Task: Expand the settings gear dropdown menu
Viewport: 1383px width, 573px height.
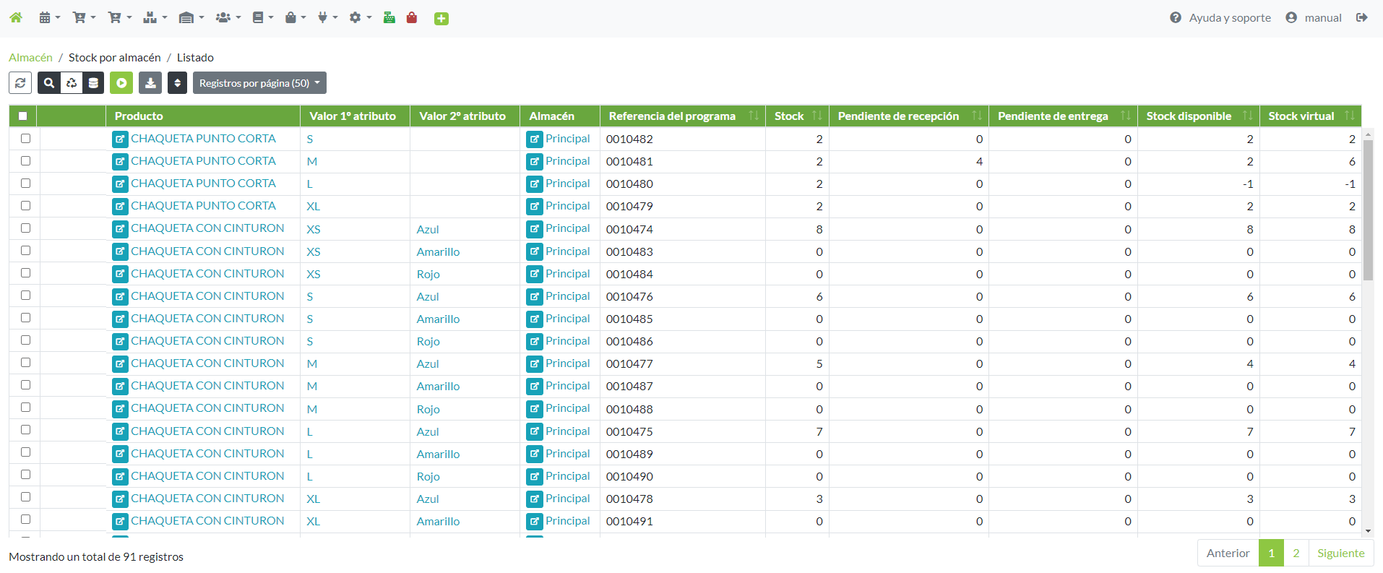Action: point(360,17)
